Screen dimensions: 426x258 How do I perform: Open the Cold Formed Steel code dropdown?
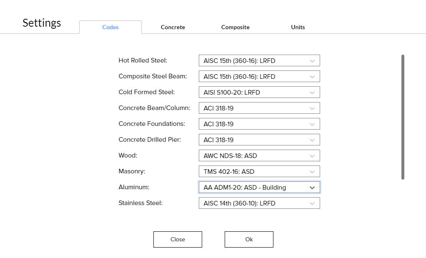point(259,93)
